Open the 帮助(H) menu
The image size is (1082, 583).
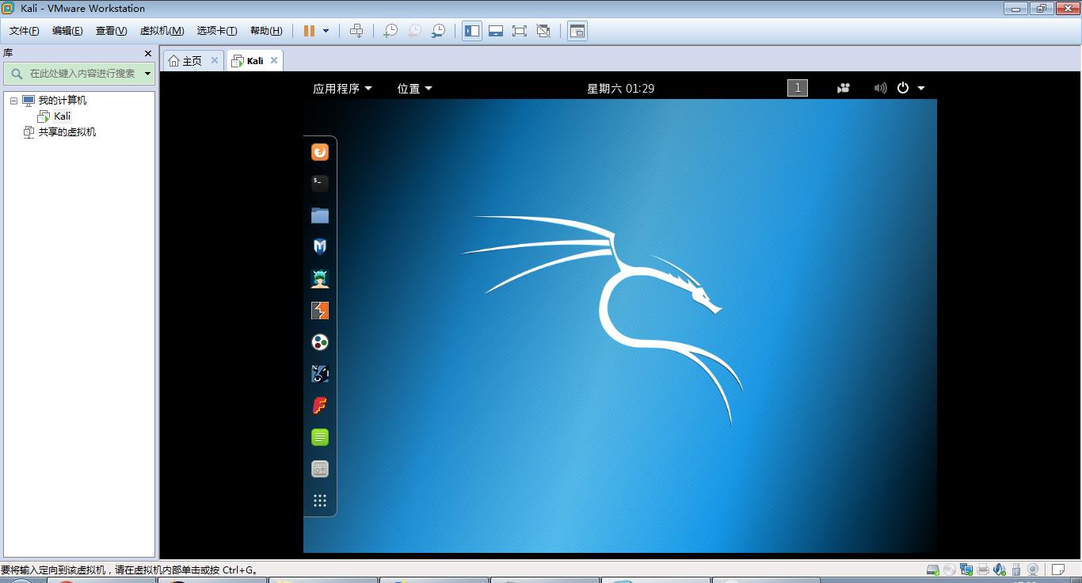pyautogui.click(x=266, y=31)
